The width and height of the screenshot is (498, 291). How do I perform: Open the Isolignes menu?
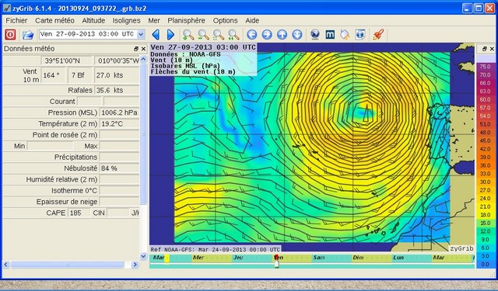click(x=126, y=21)
